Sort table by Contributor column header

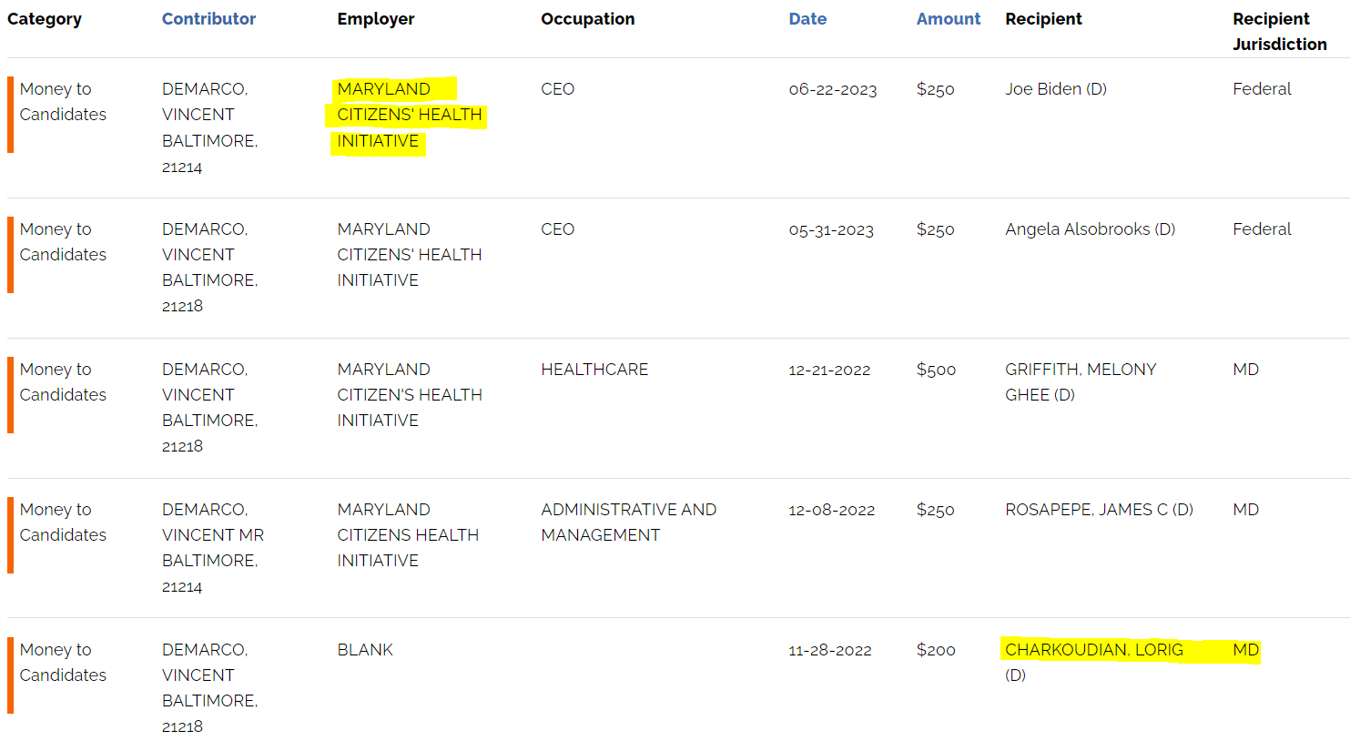pos(208,19)
